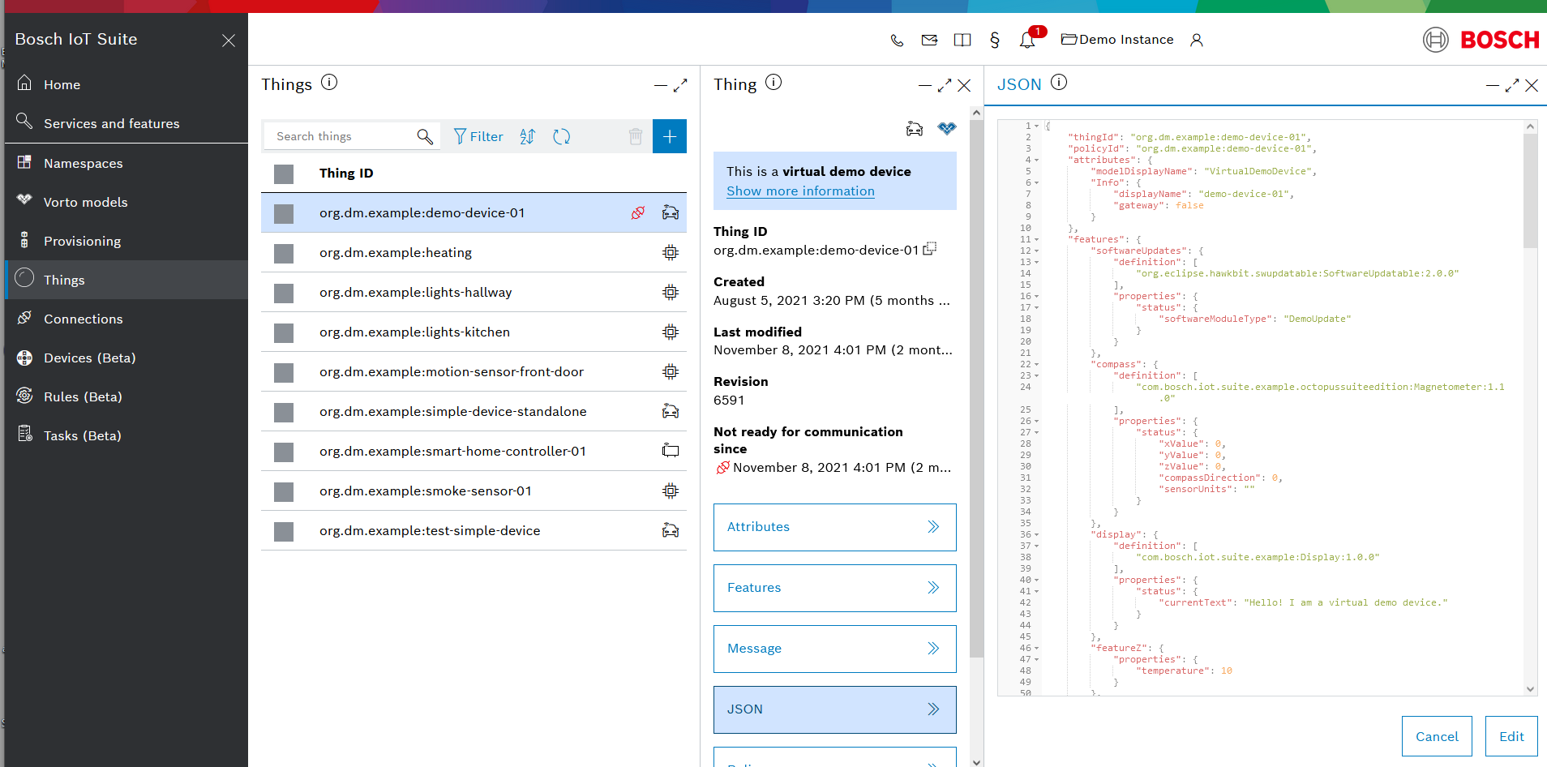Toggle checkbox for demo-device-01
1547x767 pixels.
click(284, 213)
